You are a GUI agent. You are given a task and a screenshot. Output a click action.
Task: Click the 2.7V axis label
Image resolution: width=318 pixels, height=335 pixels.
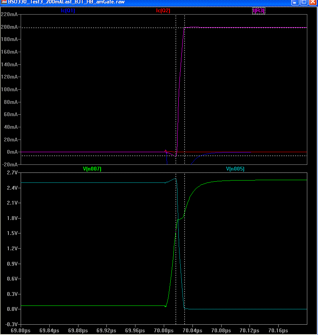pos(12,172)
